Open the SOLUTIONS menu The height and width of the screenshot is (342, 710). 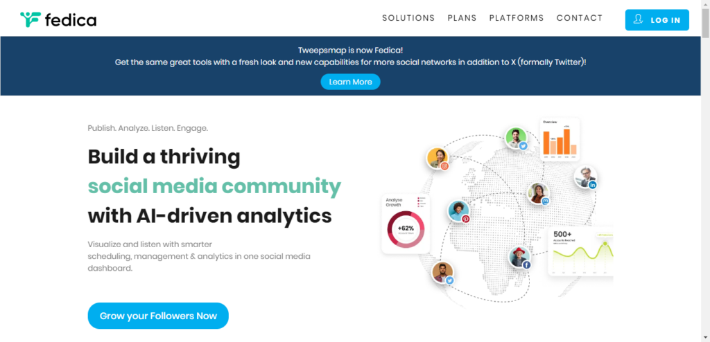click(408, 18)
